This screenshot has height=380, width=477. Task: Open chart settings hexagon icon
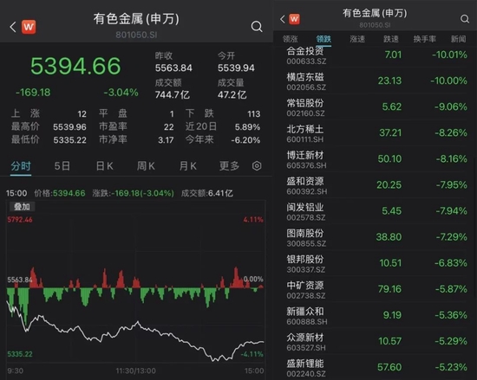[x=257, y=165]
